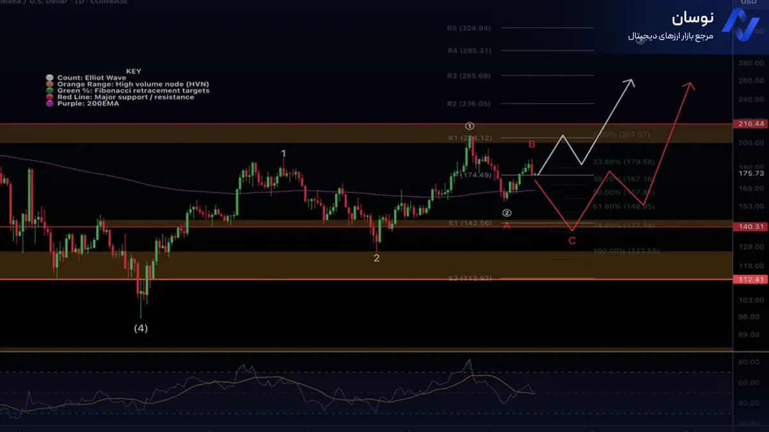This screenshot has width=769, height=432.
Task: Click the orange High volume node legend dot
Action: pyautogui.click(x=49, y=84)
